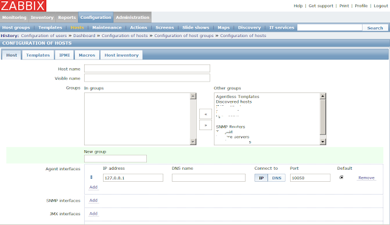Viewport: 390px width, 225px height.
Task: Switch to the IPMI tab
Action: 64,55
